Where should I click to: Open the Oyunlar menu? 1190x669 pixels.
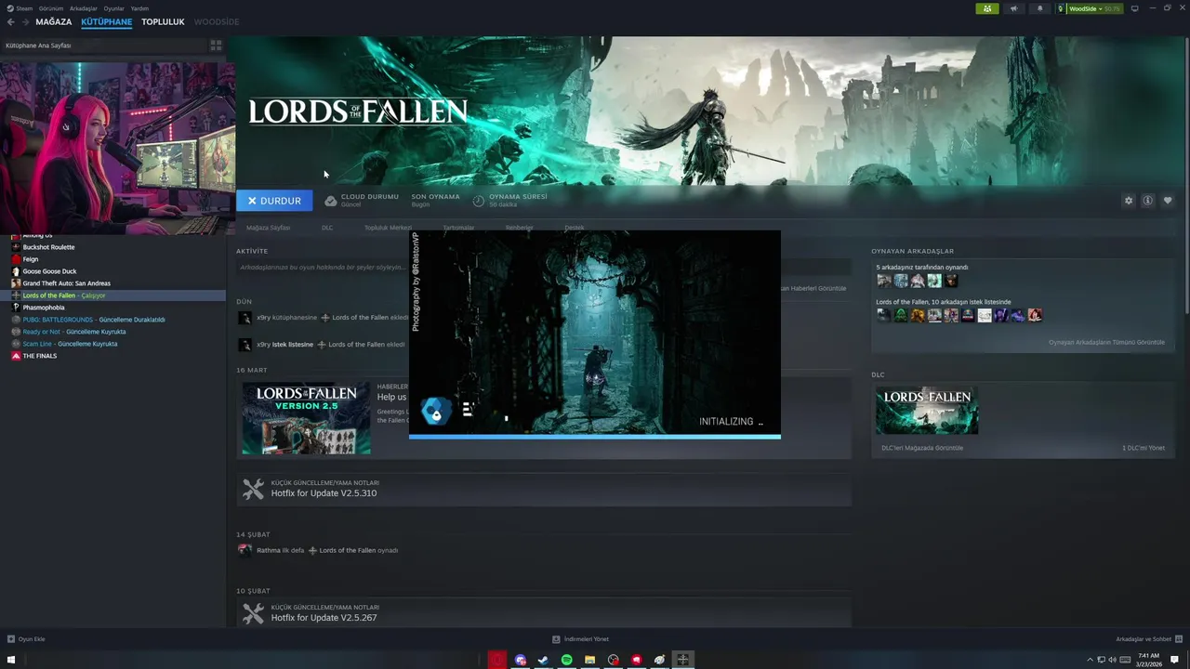(x=113, y=8)
